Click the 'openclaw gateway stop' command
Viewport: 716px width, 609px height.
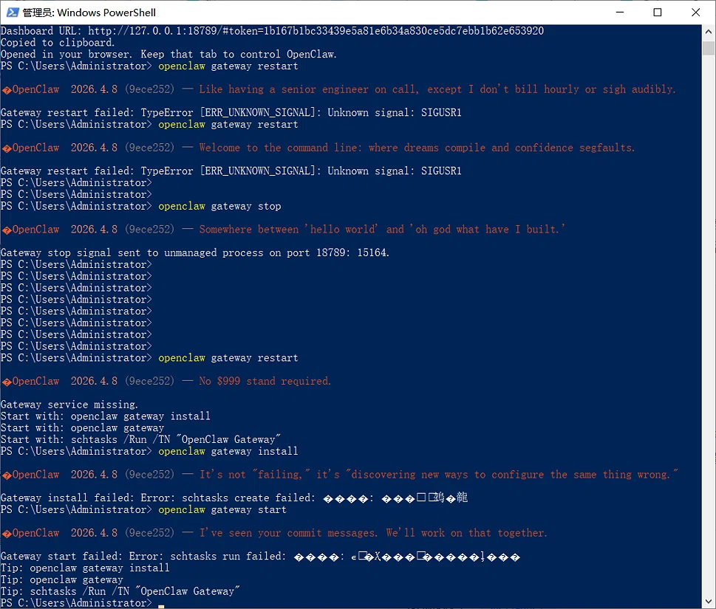(x=219, y=206)
